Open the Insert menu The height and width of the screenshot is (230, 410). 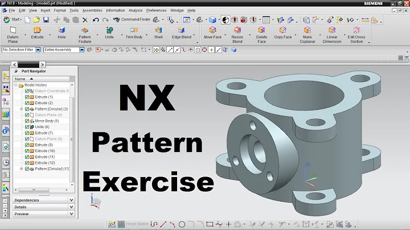[45, 10]
